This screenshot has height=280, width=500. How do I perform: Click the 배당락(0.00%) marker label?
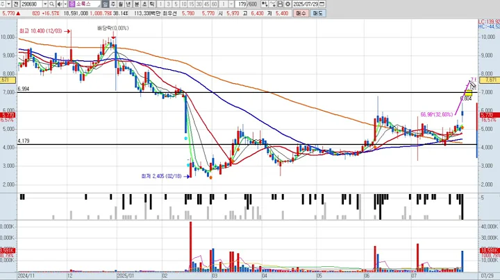click(113, 28)
